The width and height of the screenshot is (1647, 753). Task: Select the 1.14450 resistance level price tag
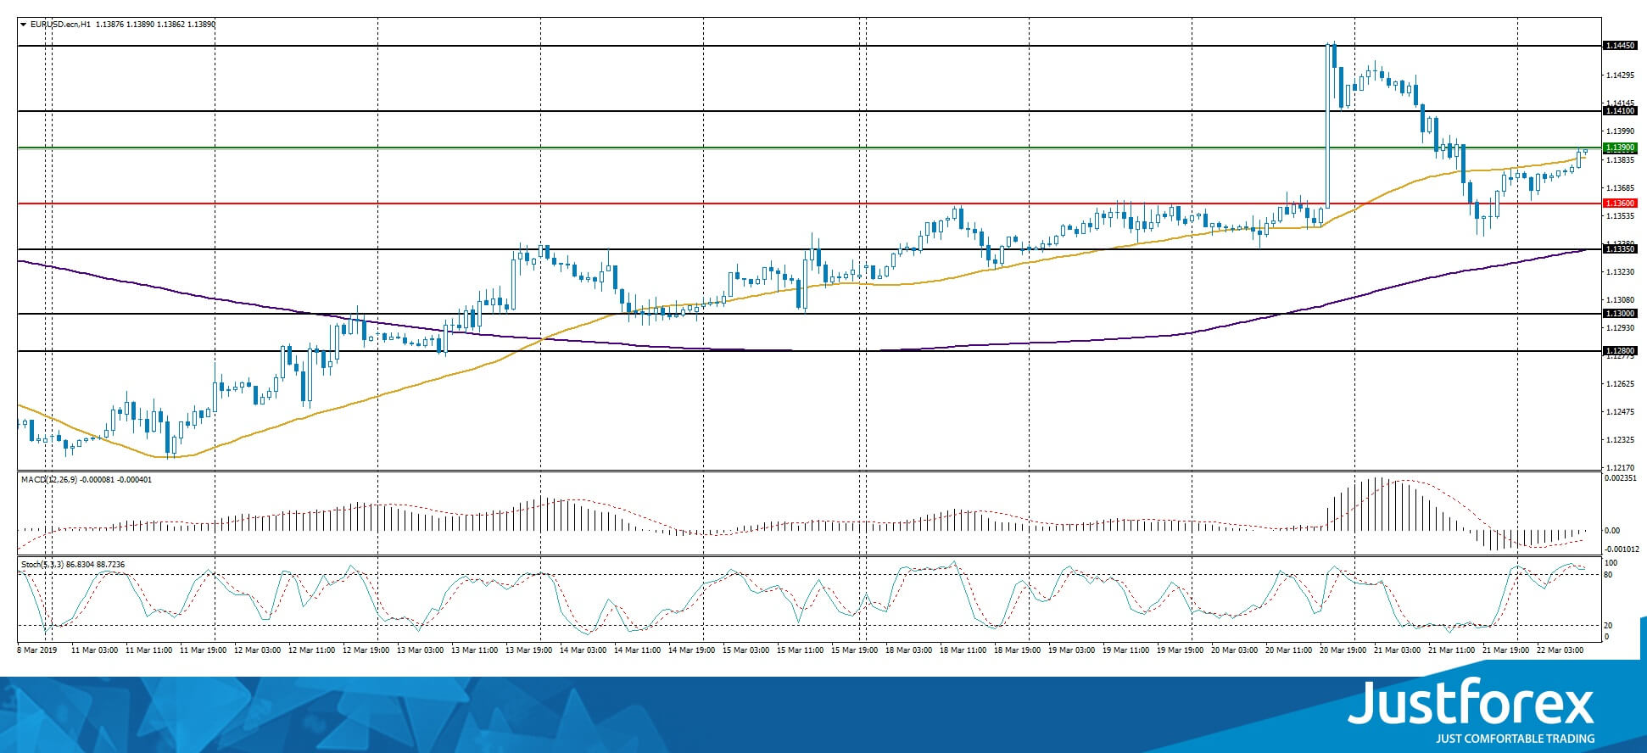pos(1620,46)
